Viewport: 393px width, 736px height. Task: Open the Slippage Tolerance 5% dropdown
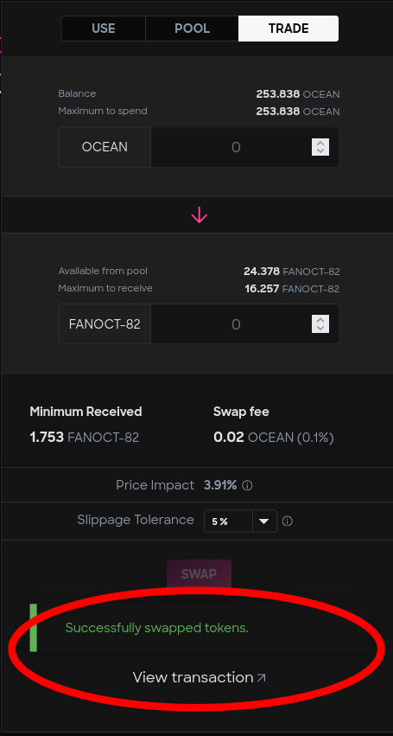[x=241, y=522]
